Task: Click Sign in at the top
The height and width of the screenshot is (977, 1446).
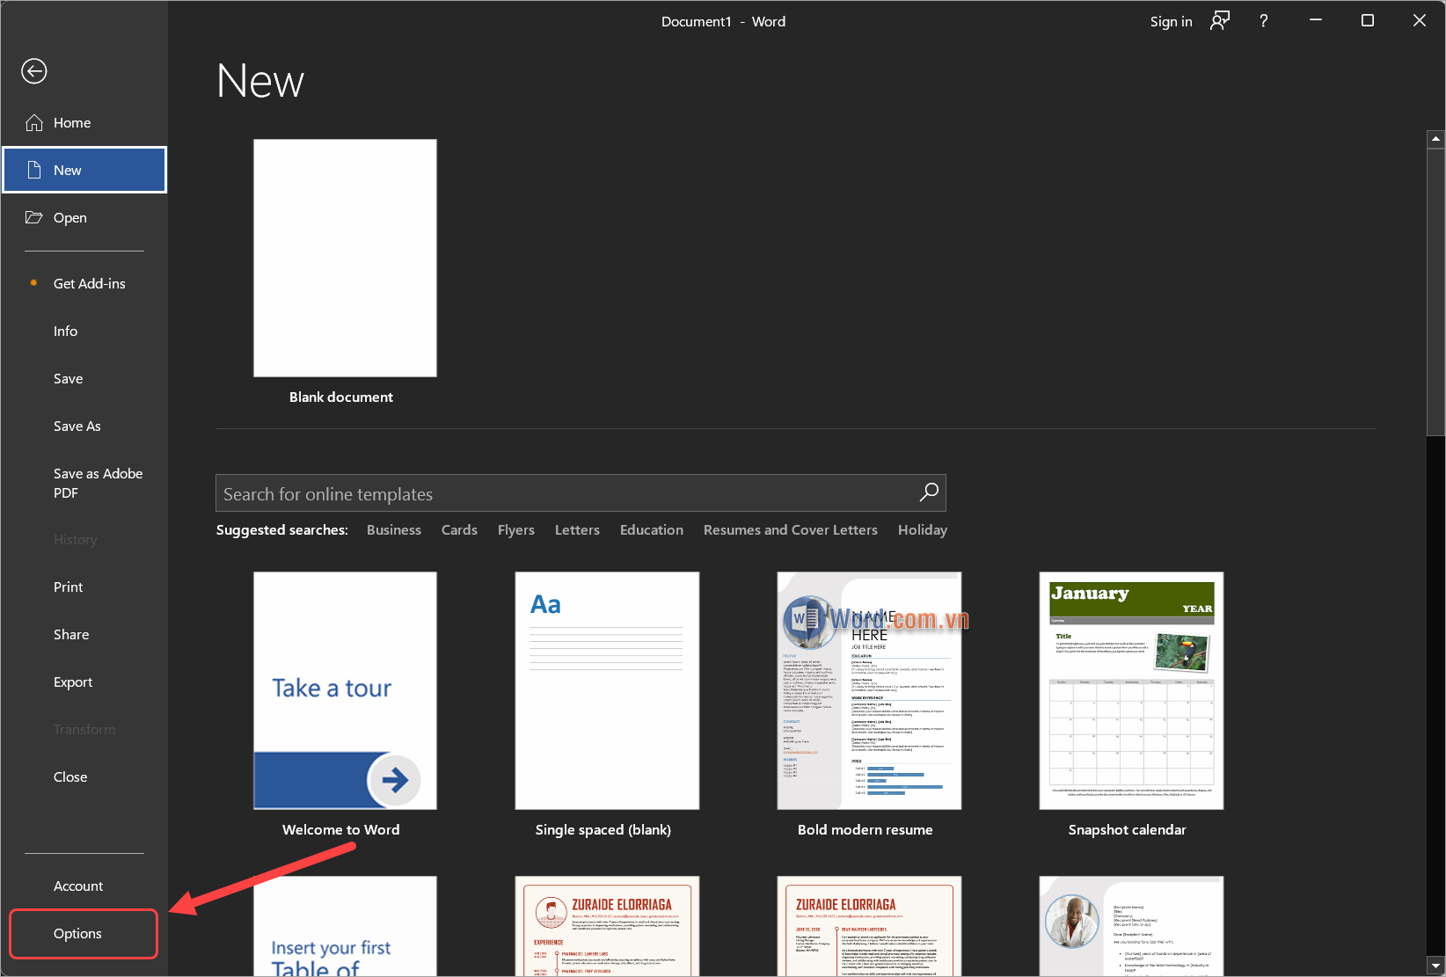Action: [x=1171, y=22]
